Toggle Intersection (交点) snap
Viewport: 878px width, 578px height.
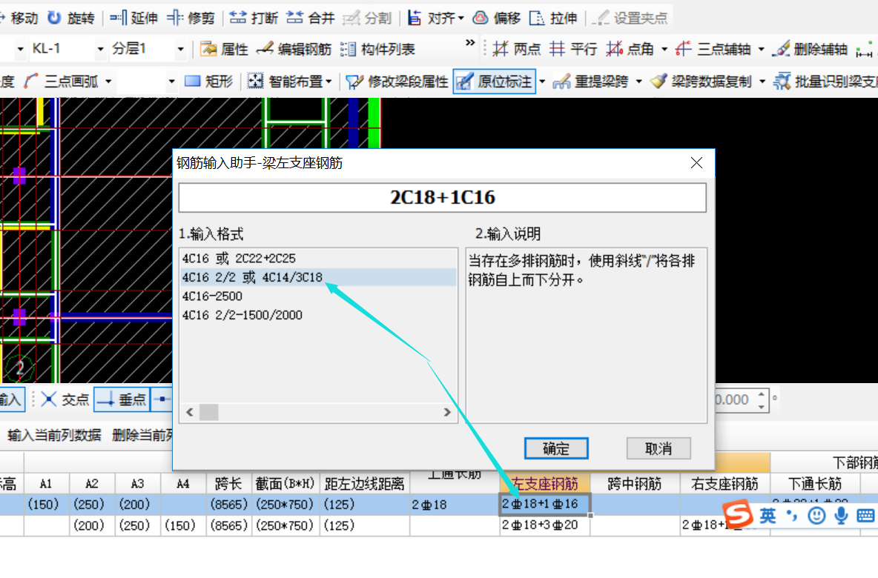coord(65,399)
